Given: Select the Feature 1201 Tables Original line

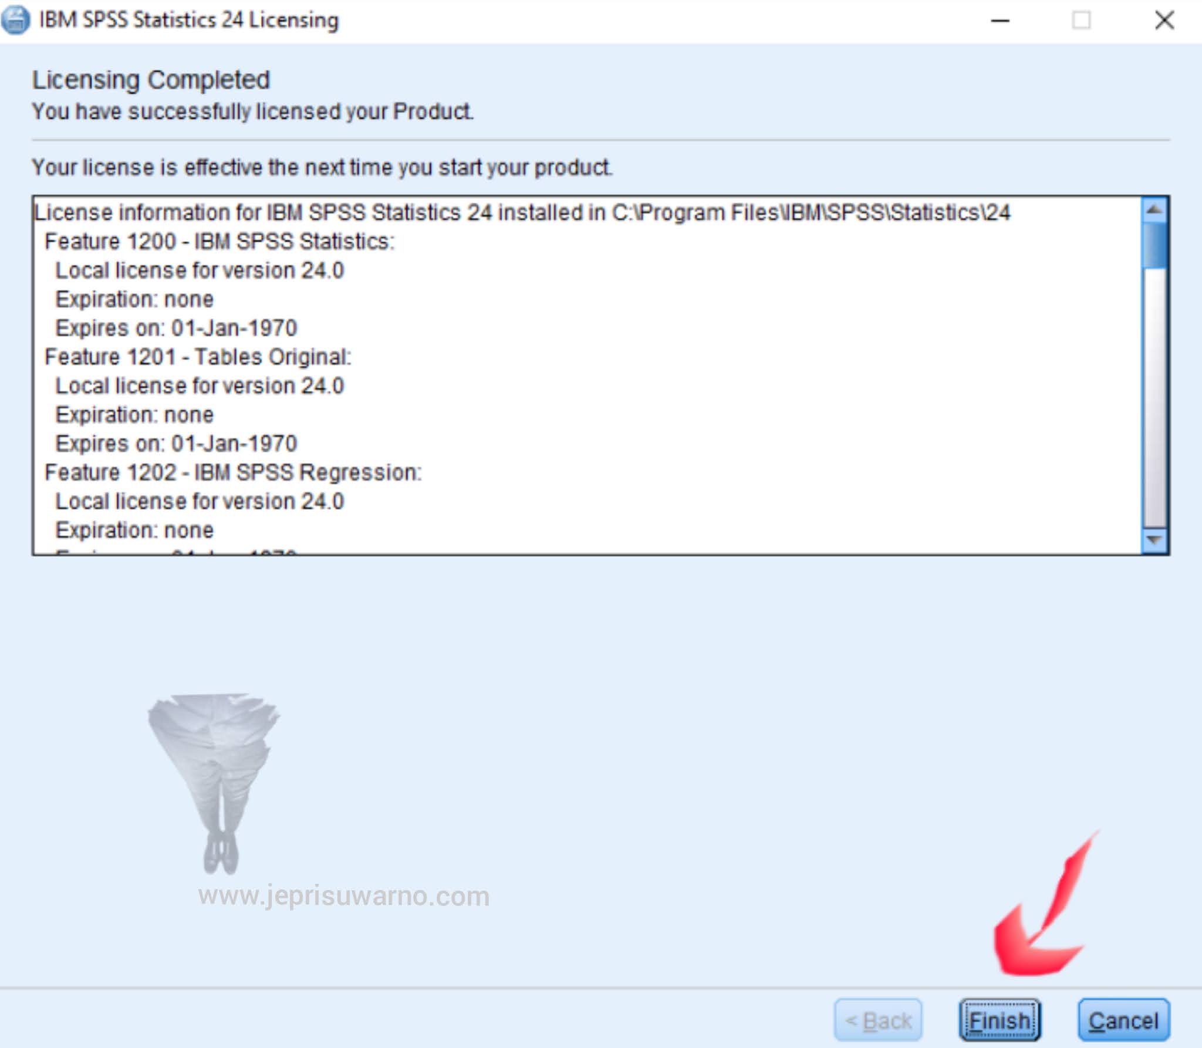Looking at the screenshot, I should click(200, 356).
